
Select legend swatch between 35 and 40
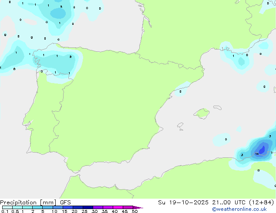coord(108,207)
